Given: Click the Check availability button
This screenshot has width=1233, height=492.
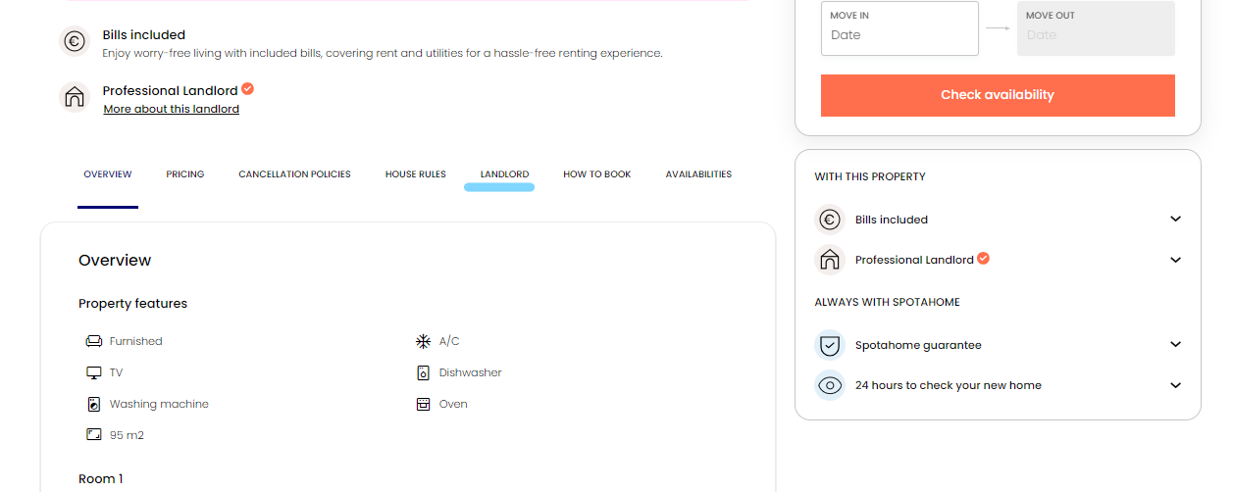Looking at the screenshot, I should point(998,95).
